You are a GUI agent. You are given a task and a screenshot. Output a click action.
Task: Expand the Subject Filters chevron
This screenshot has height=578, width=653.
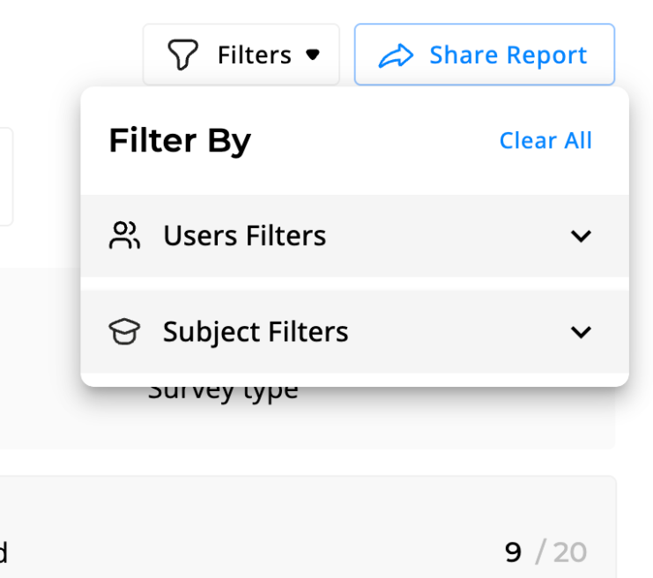[x=580, y=332]
